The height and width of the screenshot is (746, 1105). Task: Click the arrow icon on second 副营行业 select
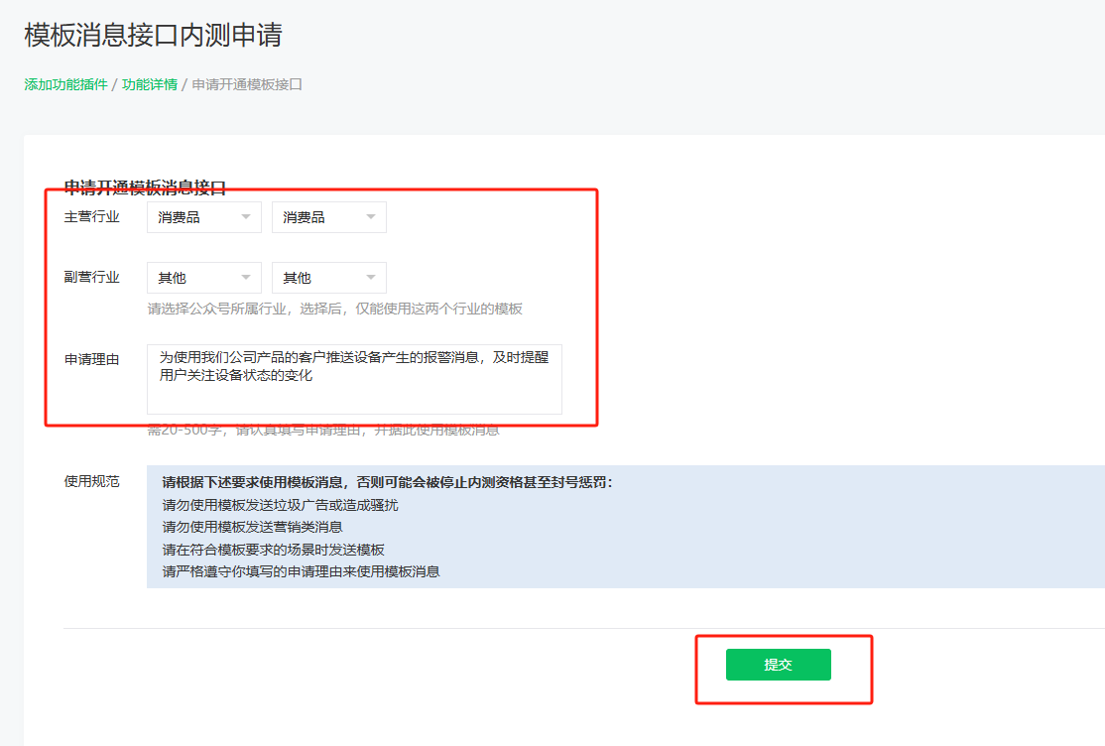(371, 278)
